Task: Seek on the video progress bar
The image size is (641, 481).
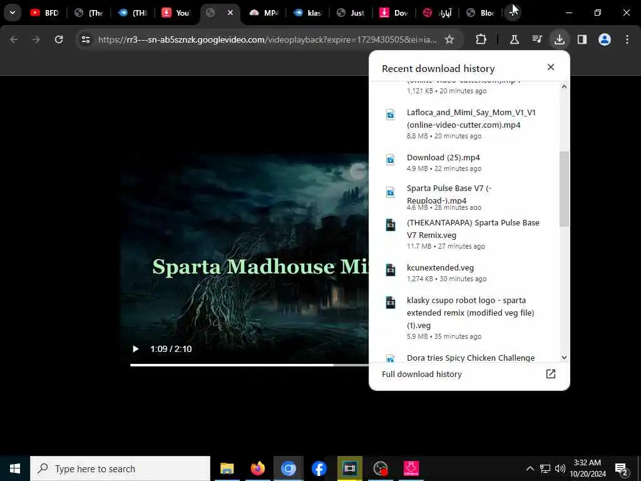Action: pyautogui.click(x=249, y=365)
